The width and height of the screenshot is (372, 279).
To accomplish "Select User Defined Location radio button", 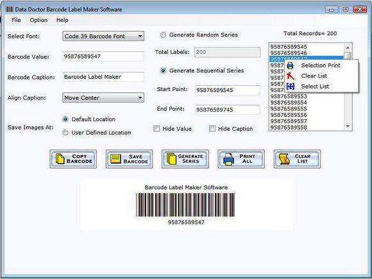I will click(65, 133).
